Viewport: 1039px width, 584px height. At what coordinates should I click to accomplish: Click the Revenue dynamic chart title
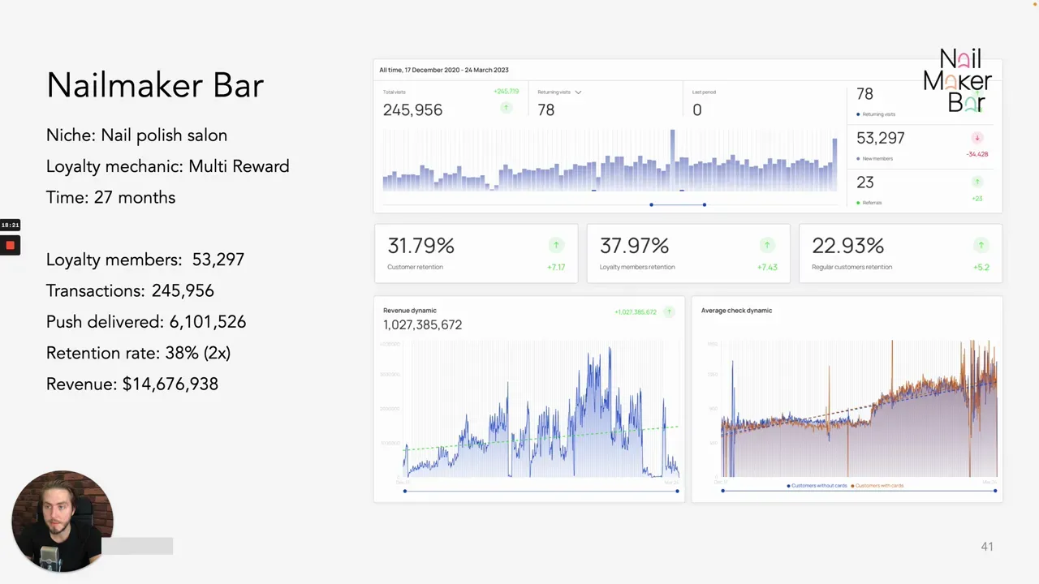tap(410, 311)
